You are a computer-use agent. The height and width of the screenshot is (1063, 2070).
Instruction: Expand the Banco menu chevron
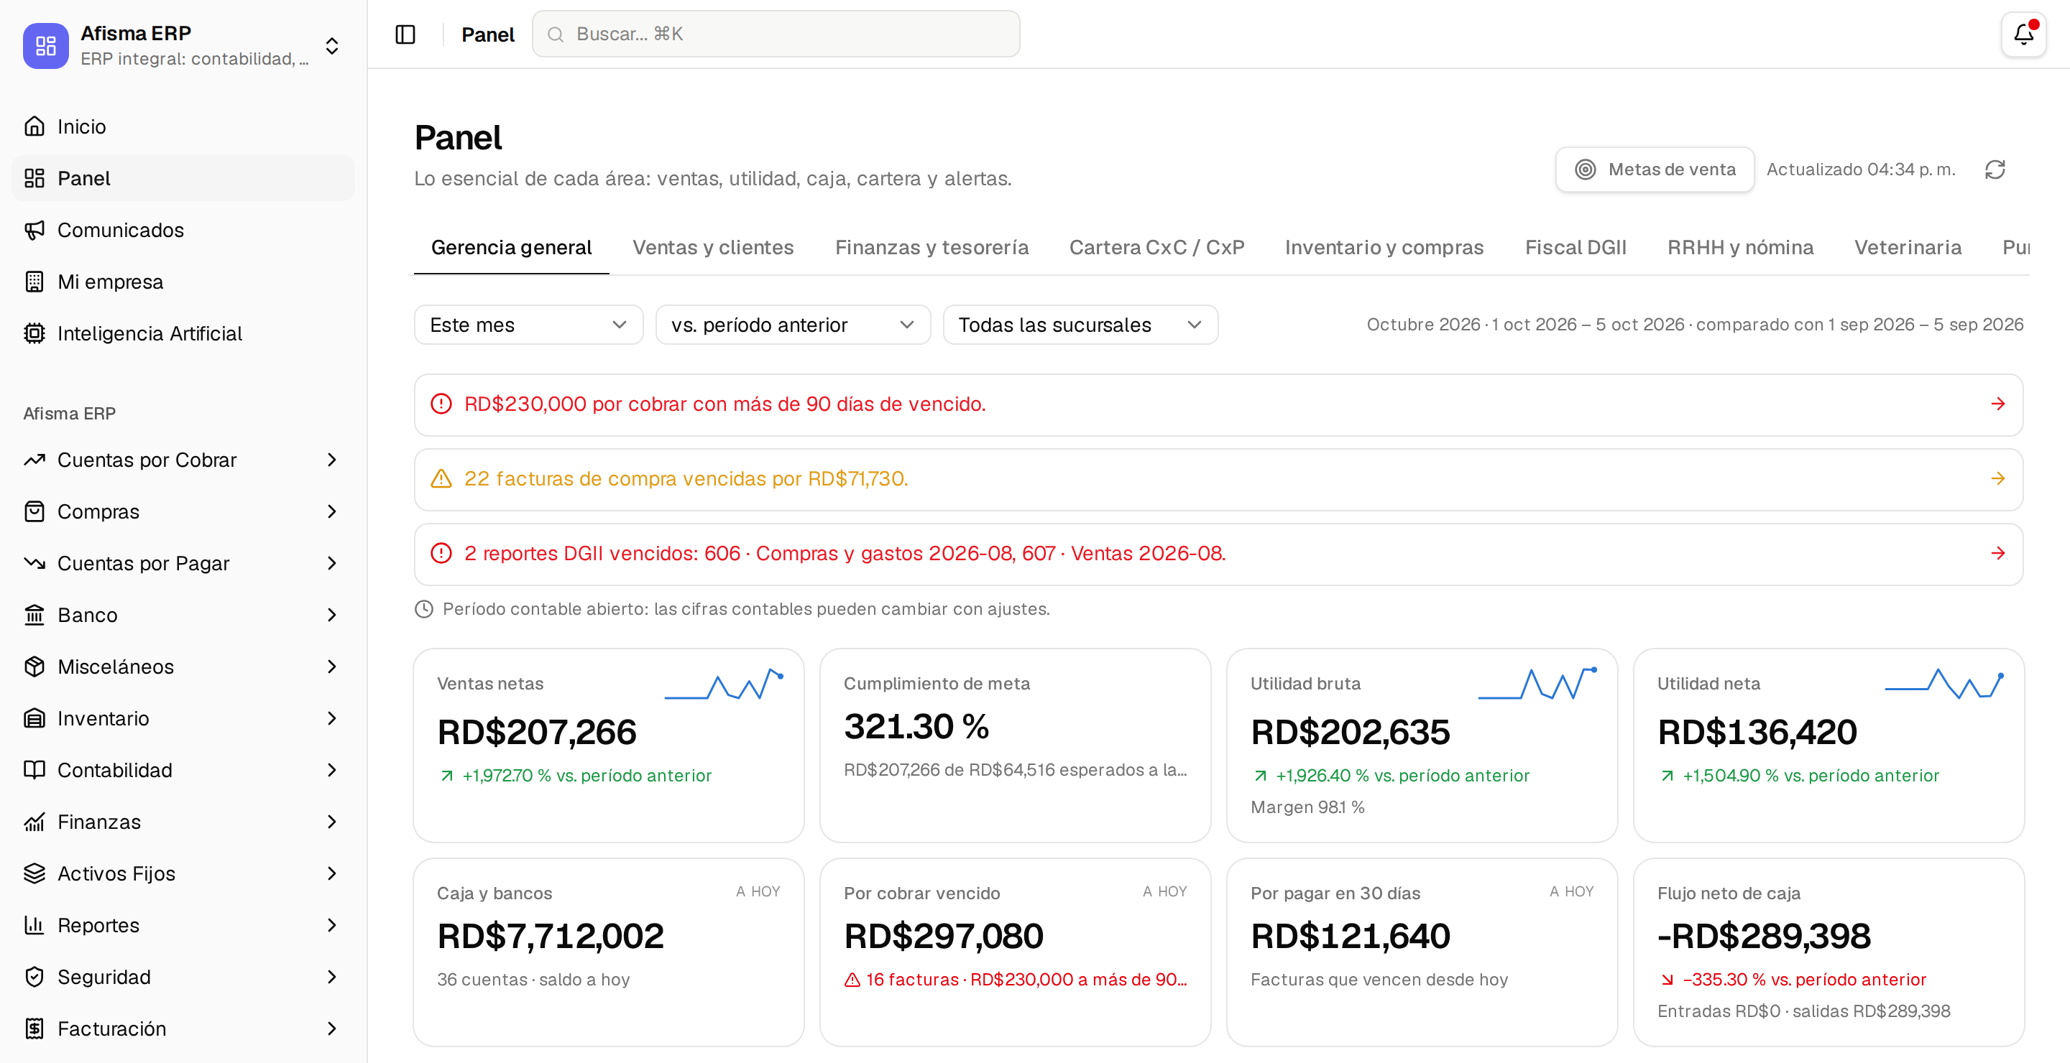pyautogui.click(x=332, y=615)
